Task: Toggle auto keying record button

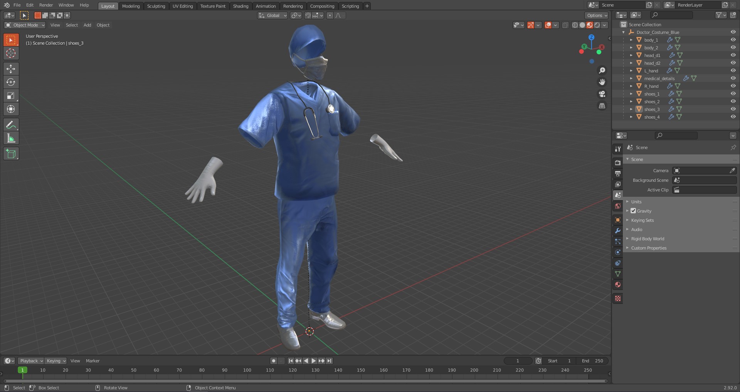Action: click(274, 361)
